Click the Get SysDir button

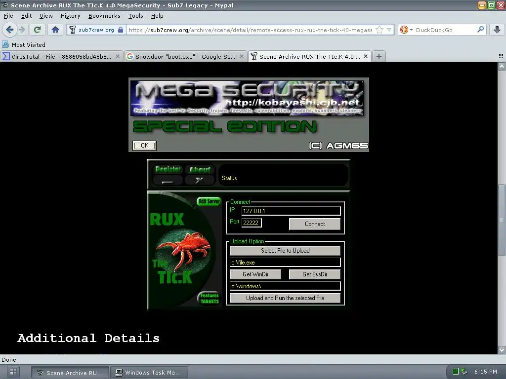click(x=315, y=274)
